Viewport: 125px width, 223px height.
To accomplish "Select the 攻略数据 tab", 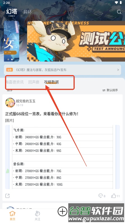I will point(51,82).
